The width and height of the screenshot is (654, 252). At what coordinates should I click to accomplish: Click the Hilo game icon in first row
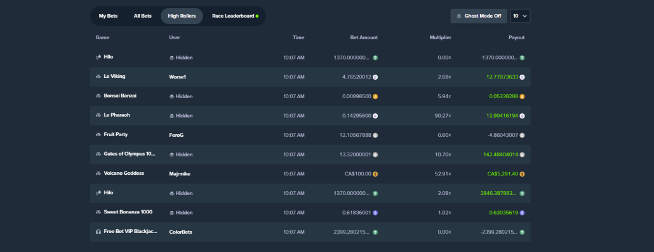[98, 58]
